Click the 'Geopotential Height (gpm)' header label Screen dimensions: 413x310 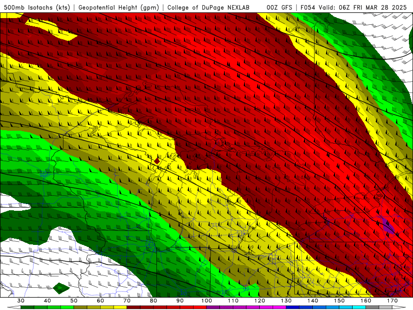(x=119, y=8)
